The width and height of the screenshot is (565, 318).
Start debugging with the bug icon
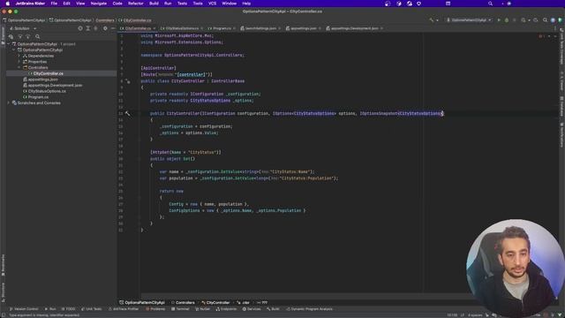pyautogui.click(x=507, y=20)
